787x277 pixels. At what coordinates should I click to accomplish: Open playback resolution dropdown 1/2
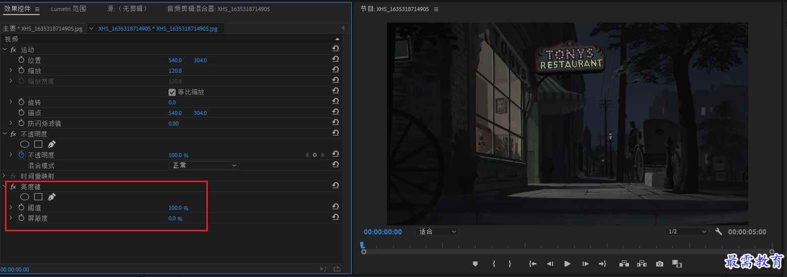tap(687, 232)
